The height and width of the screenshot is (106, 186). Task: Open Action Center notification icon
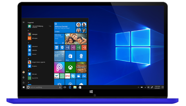(163, 87)
